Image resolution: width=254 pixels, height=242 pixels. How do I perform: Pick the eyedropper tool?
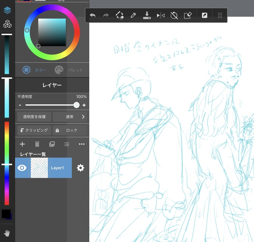click(133, 15)
